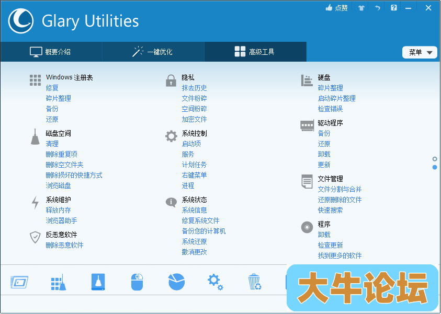Click the 系统状态 info bubble icon
The height and width of the screenshot is (314, 441).
pyautogui.click(x=171, y=202)
